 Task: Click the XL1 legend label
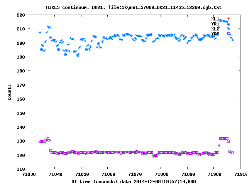[x=215, y=19]
